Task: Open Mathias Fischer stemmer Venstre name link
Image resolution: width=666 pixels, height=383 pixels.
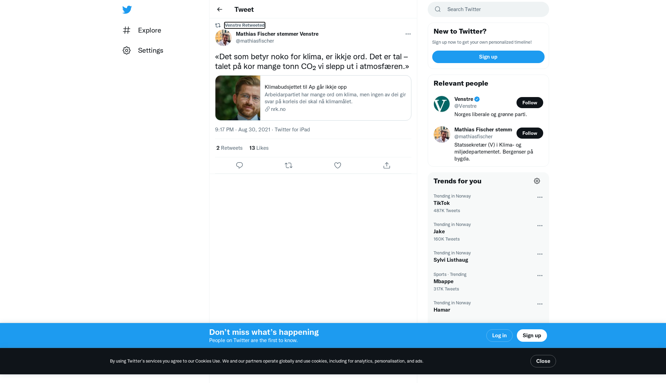Action: [x=277, y=34]
